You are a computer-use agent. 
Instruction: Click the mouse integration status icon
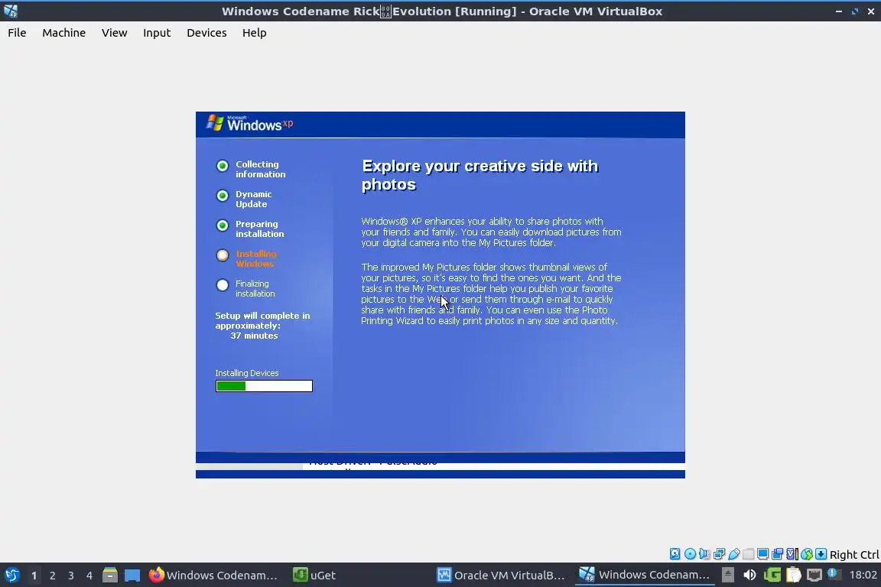(x=807, y=554)
